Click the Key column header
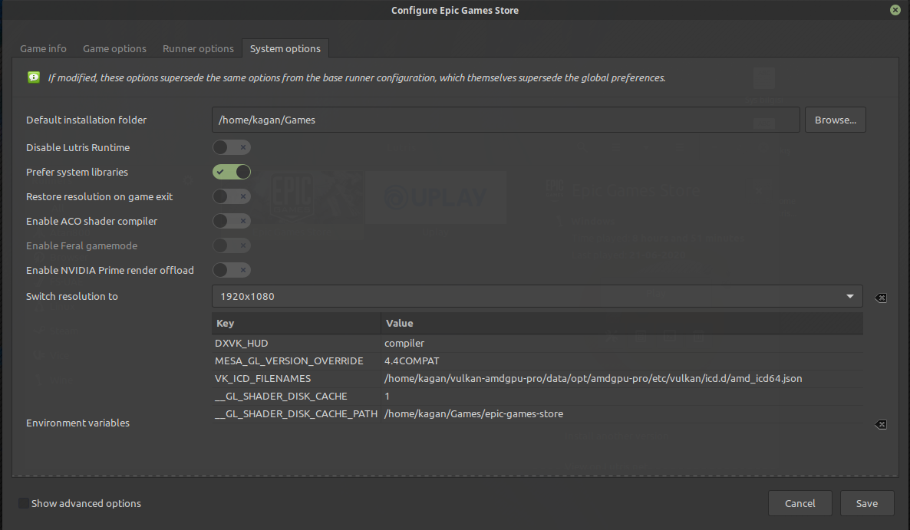The width and height of the screenshot is (910, 530). click(x=296, y=324)
